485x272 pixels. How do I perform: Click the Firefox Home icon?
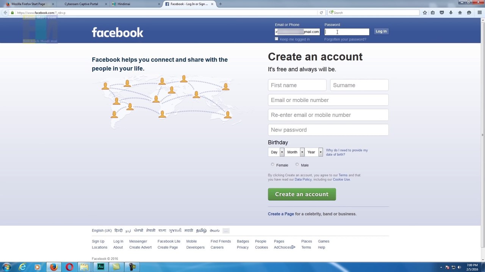(x=460, y=12)
